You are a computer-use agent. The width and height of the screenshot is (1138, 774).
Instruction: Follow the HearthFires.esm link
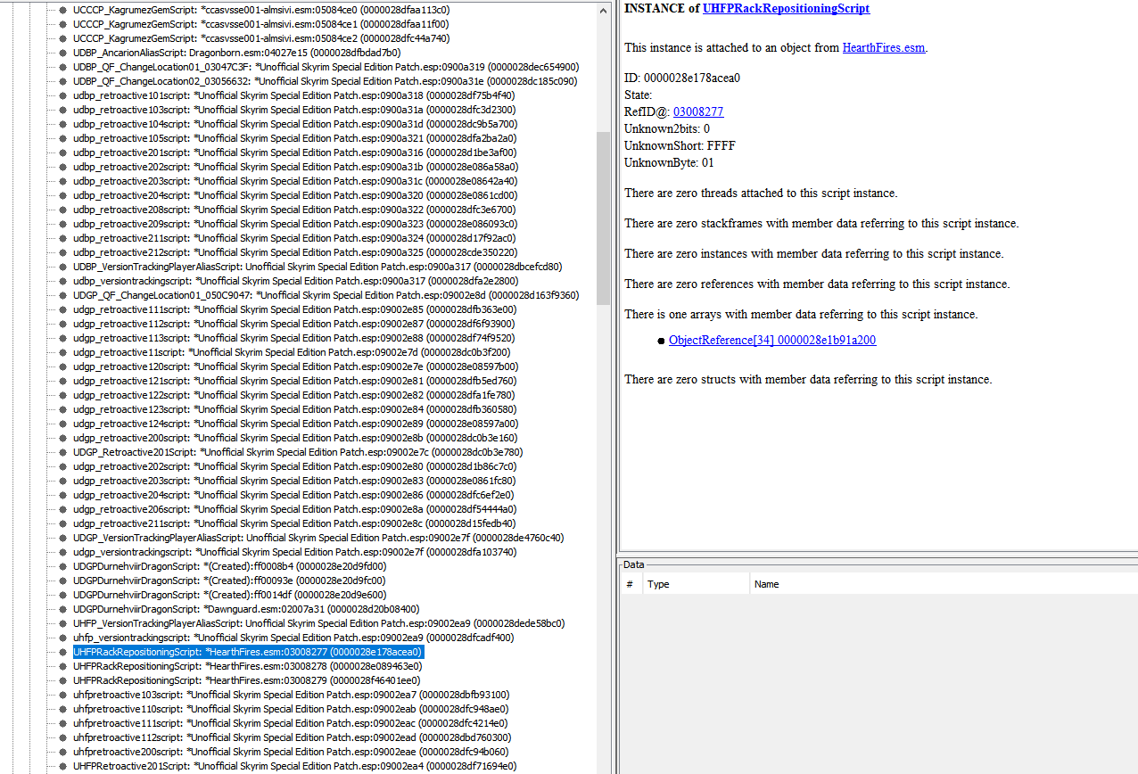click(884, 47)
